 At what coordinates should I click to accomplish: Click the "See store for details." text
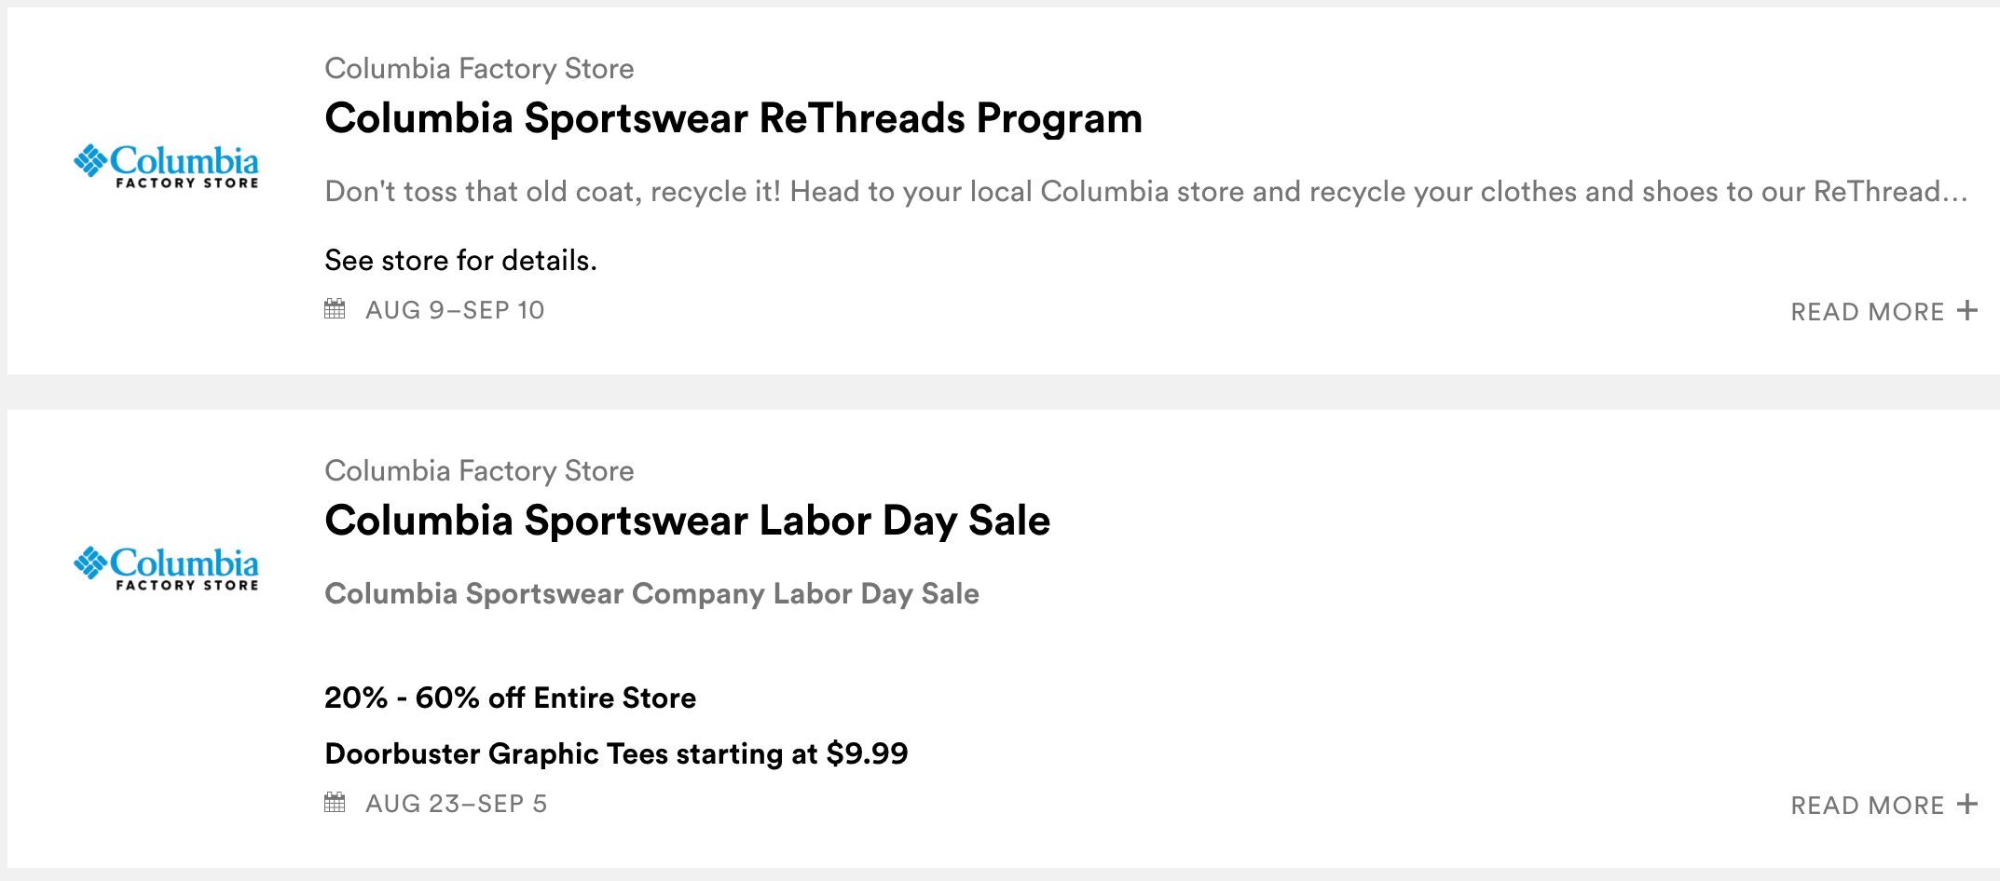point(460,261)
